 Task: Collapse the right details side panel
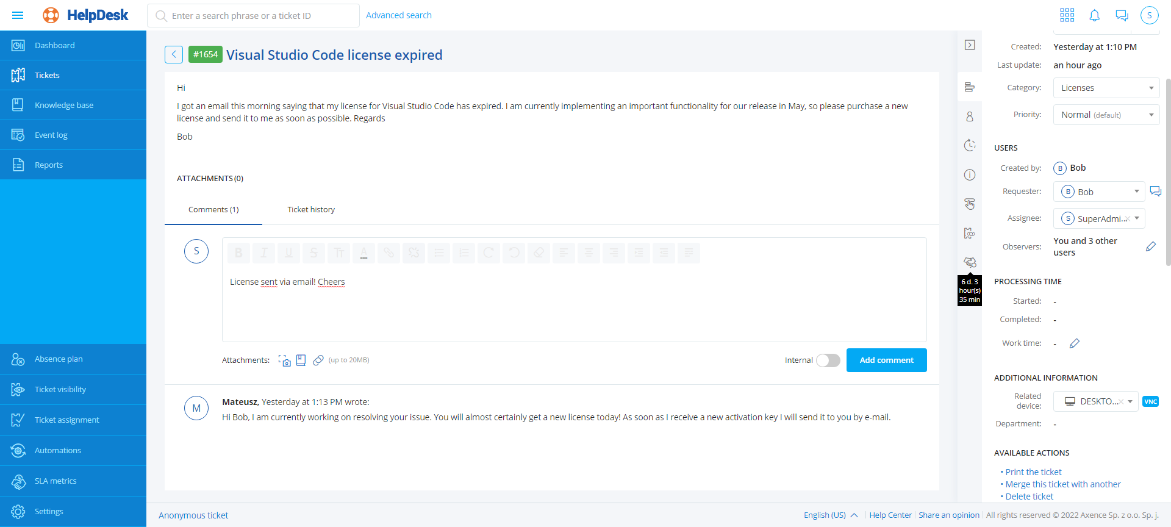pos(970,45)
